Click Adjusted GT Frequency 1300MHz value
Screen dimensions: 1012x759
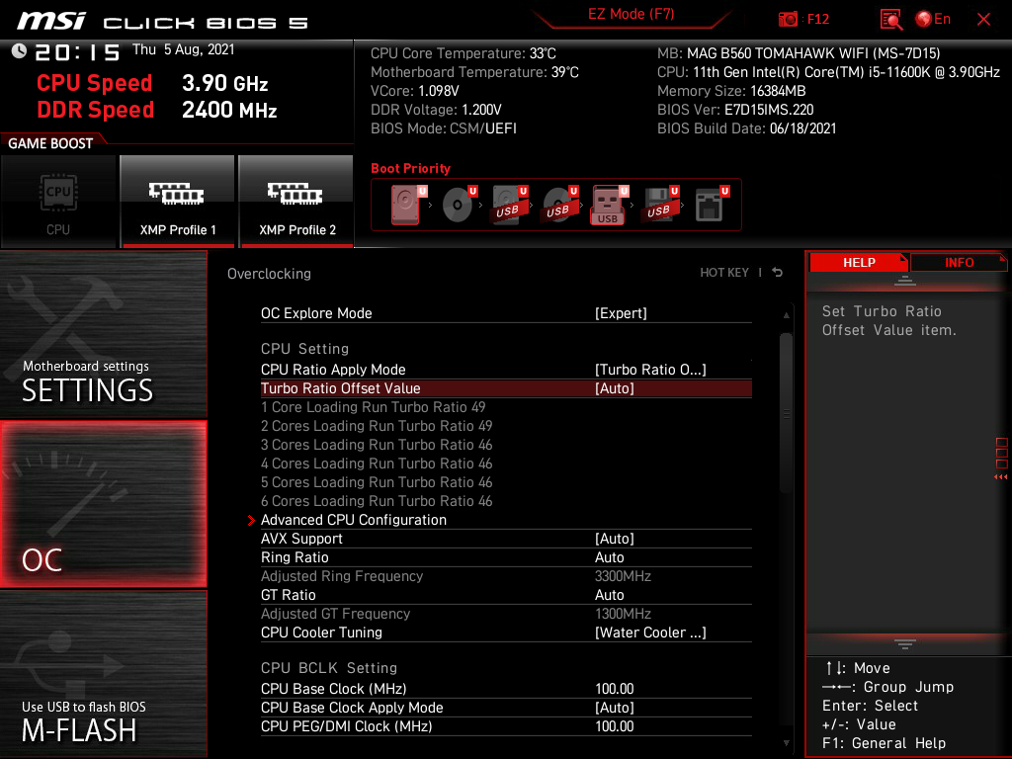coord(623,614)
